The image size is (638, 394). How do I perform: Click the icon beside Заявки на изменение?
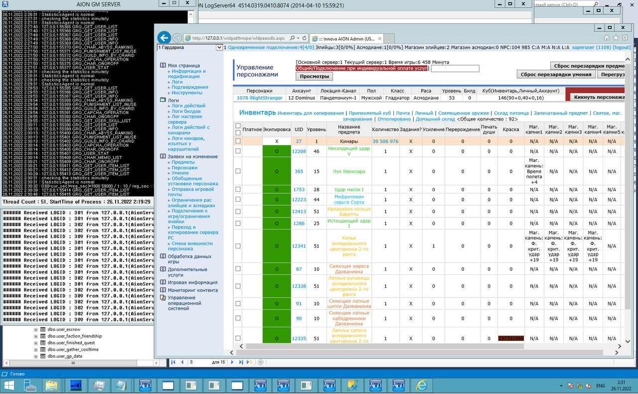[x=163, y=156]
